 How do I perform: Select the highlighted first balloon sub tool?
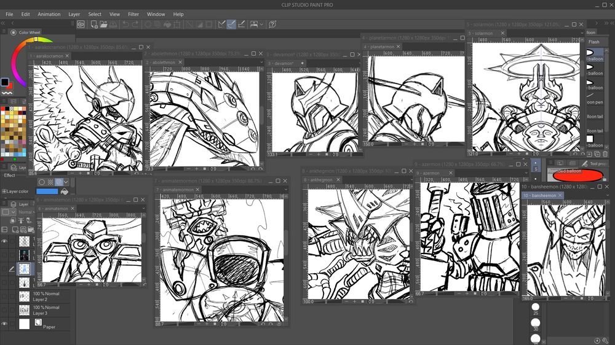pyautogui.click(x=595, y=56)
